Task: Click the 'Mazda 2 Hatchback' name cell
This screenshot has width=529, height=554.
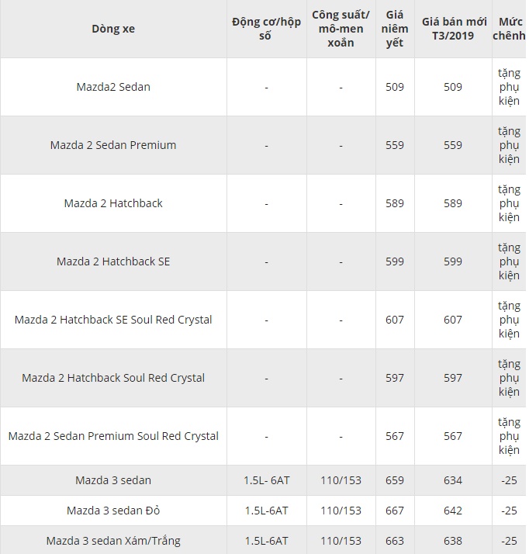Action: (113, 203)
